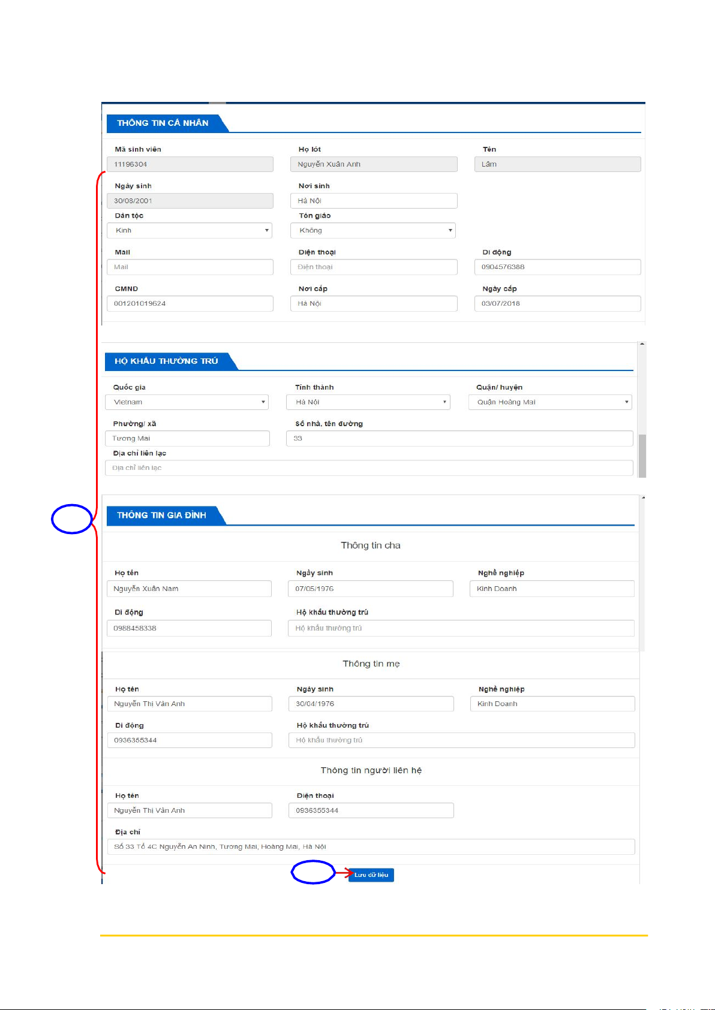Screen dimensions: 715x1010
Task: Open the Quốc gia dropdown
Action: 187,402
